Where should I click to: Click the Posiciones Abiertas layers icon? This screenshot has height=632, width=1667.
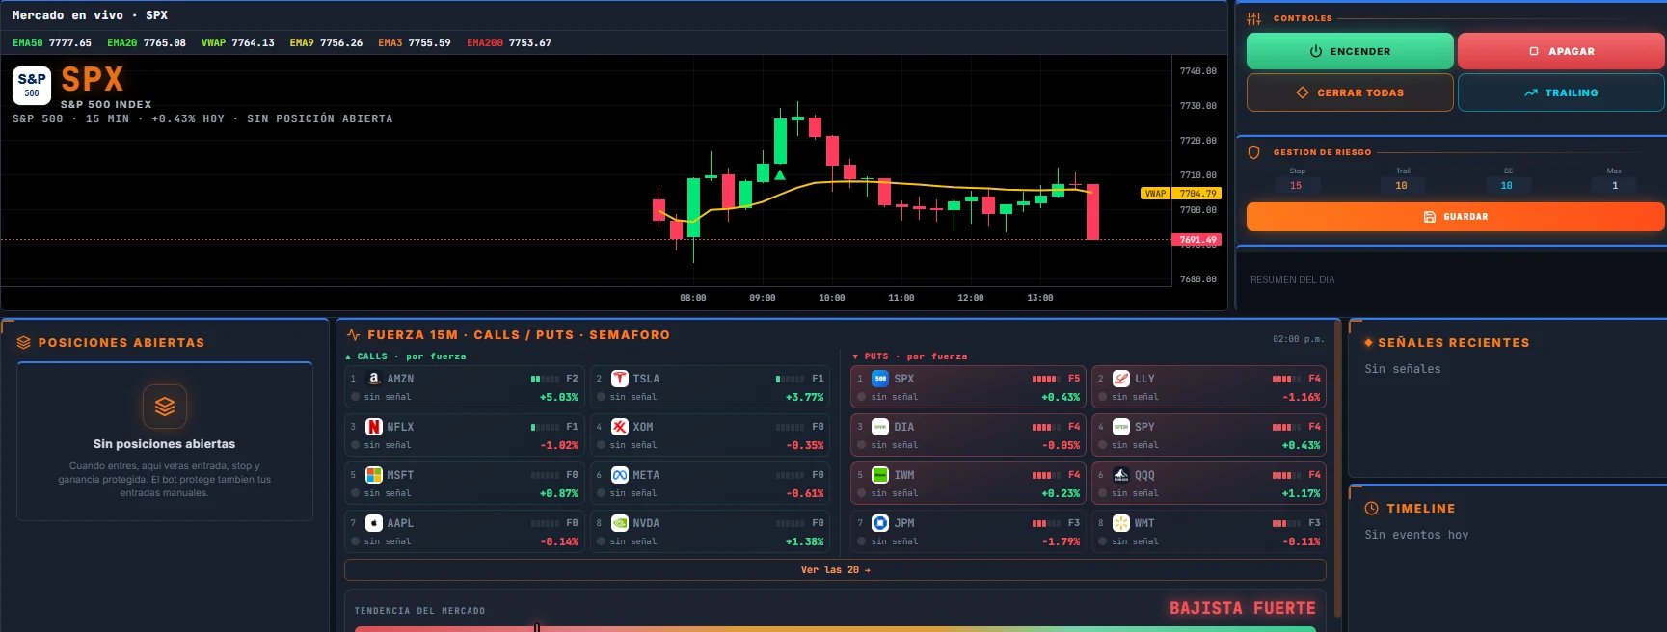click(x=24, y=342)
